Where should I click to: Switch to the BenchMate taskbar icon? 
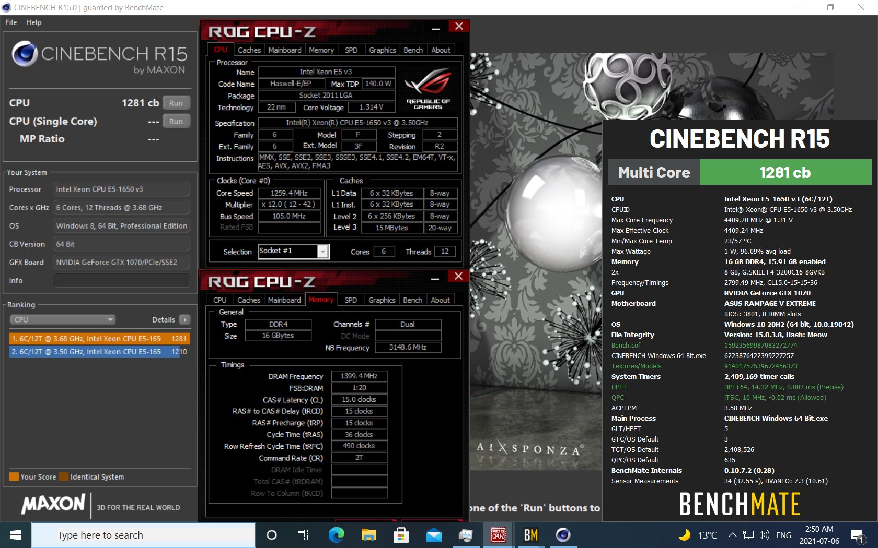pyautogui.click(x=531, y=535)
